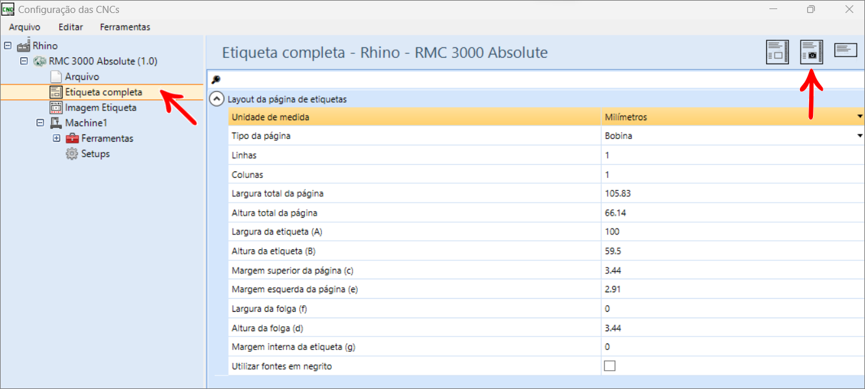Open the Ferramentas menu

coord(125,27)
